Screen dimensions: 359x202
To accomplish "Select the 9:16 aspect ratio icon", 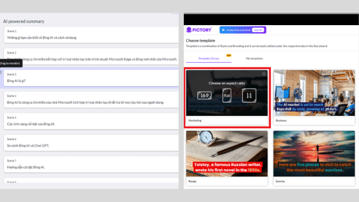I will click(227, 96).
